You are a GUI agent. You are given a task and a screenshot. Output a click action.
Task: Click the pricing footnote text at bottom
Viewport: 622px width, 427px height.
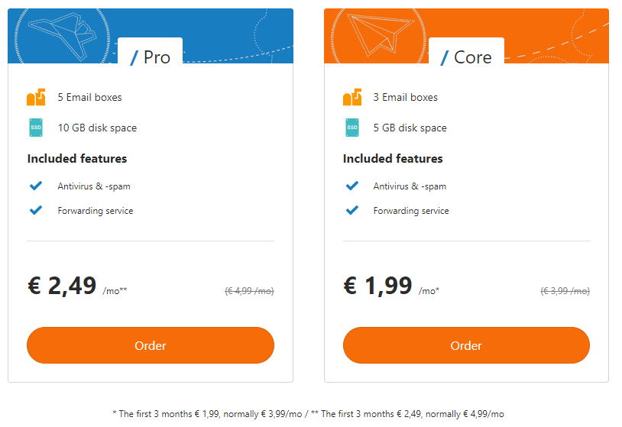click(x=308, y=413)
